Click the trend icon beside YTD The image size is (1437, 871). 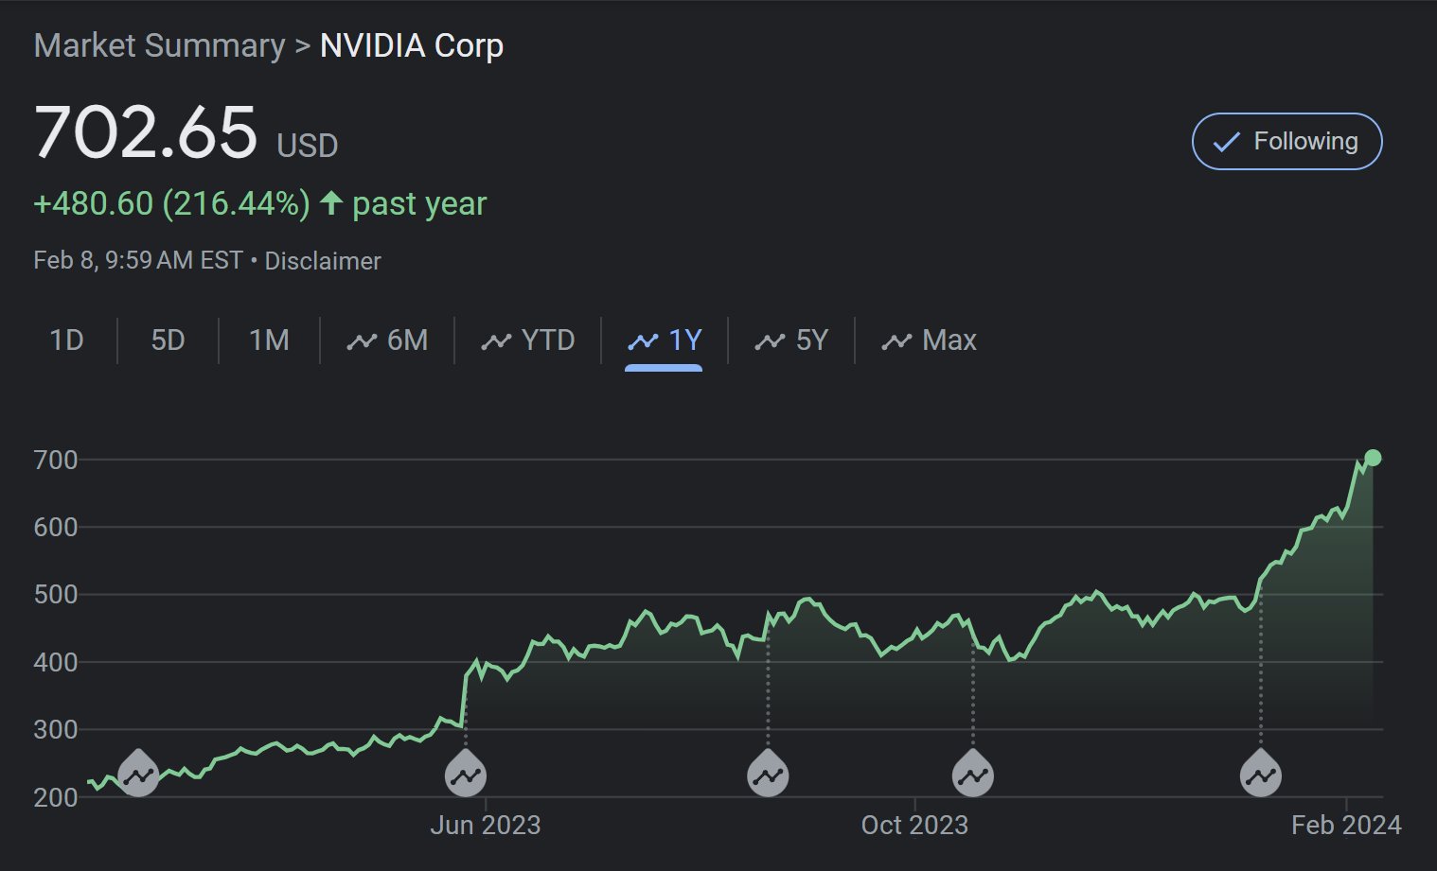click(x=496, y=341)
